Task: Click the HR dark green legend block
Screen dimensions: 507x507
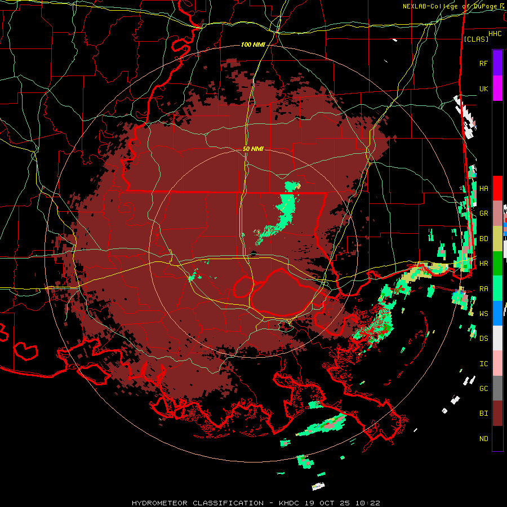Action: pos(497,264)
